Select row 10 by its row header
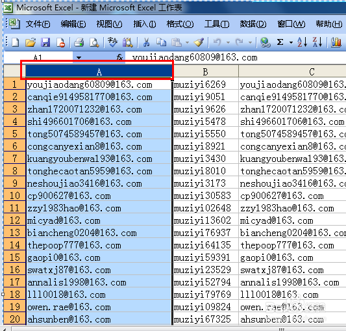 (x=14, y=196)
